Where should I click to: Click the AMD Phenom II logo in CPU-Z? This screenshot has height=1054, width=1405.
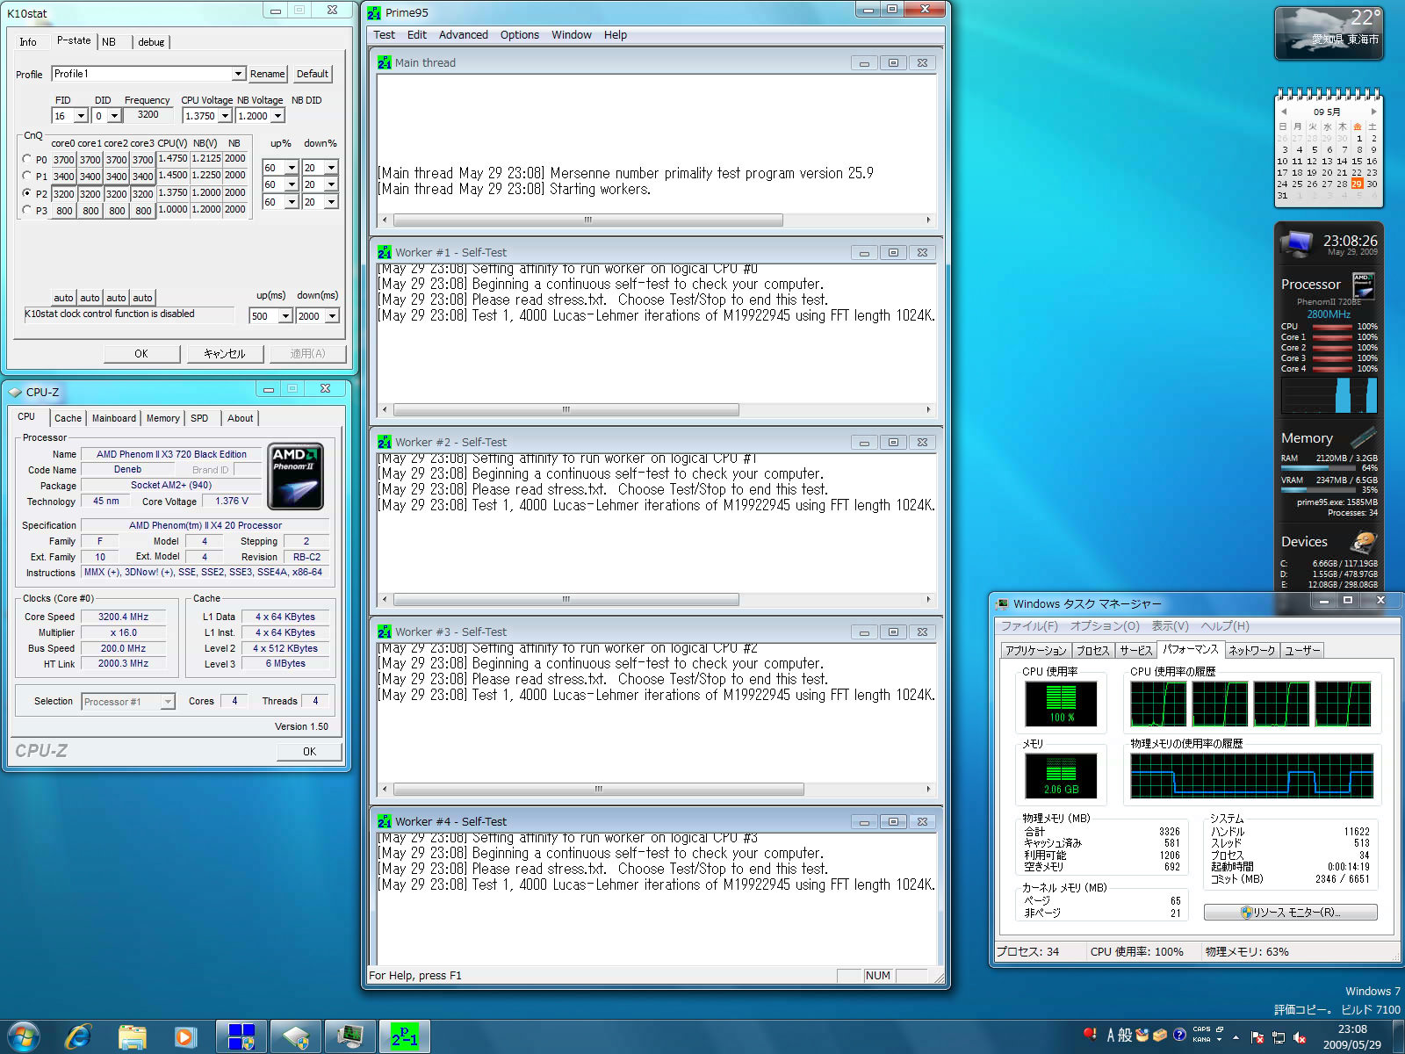click(296, 476)
